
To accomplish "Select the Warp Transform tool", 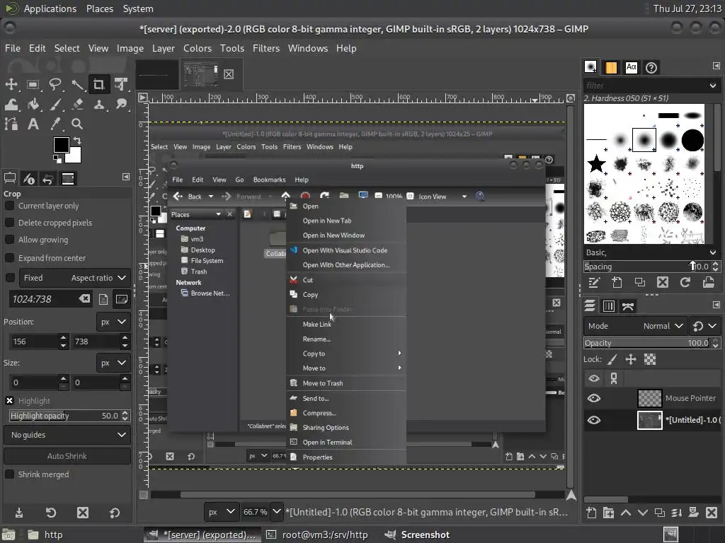I will [x=11, y=105].
